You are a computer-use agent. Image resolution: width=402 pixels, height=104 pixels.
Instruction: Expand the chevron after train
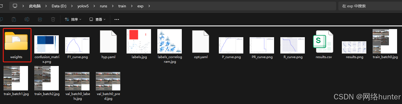tap(132, 6)
